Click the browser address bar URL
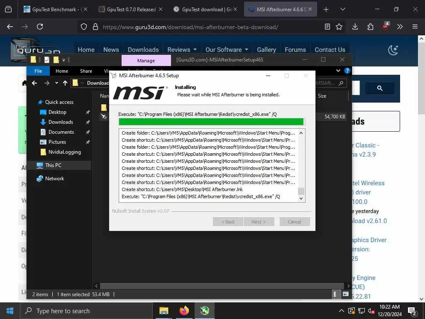Viewport: 425px width, 319px height. point(190,27)
